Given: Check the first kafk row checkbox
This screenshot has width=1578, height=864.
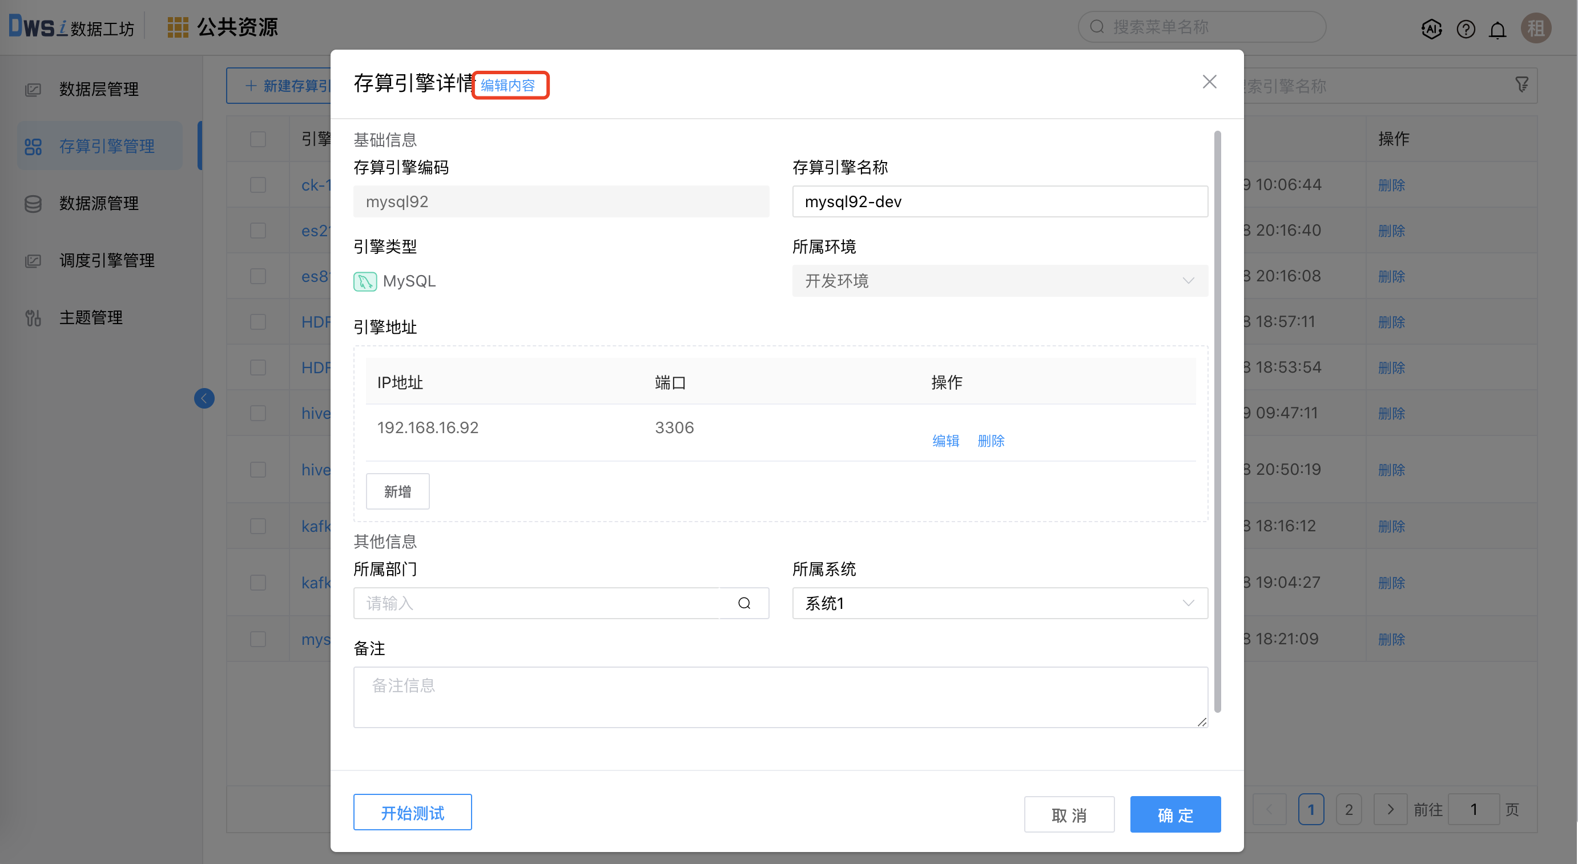Looking at the screenshot, I should click(258, 526).
